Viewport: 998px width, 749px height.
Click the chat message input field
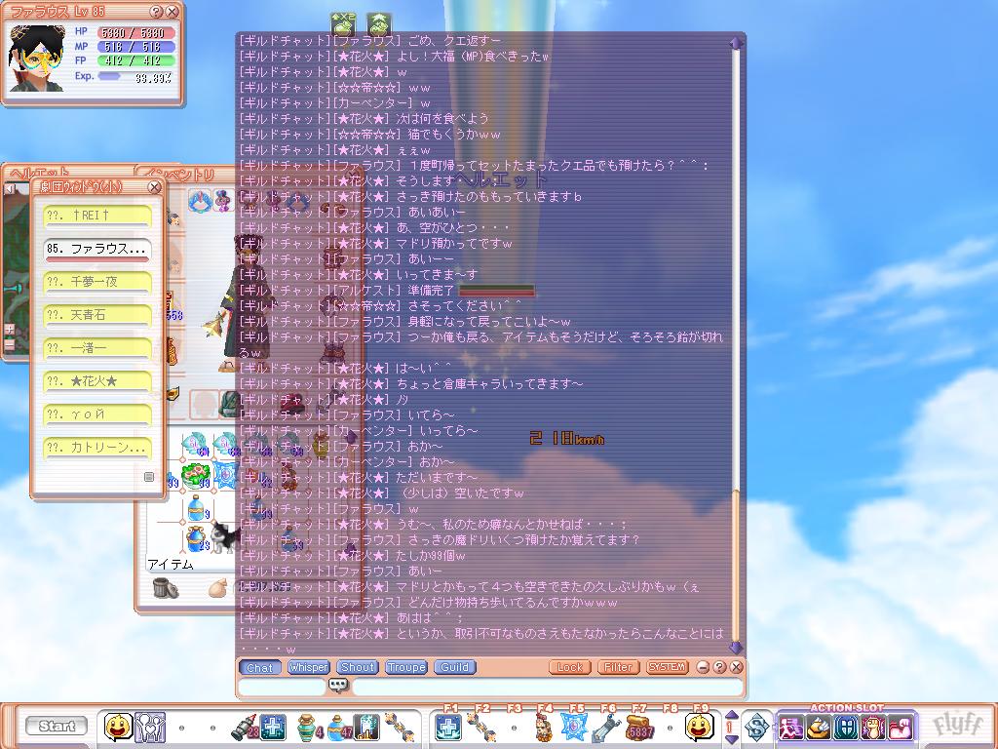(x=548, y=687)
